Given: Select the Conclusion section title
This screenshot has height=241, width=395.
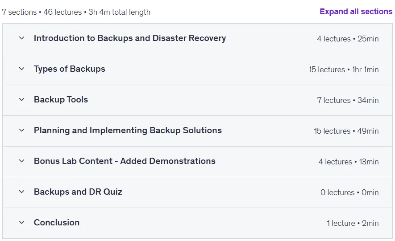Looking at the screenshot, I should 57,223.
